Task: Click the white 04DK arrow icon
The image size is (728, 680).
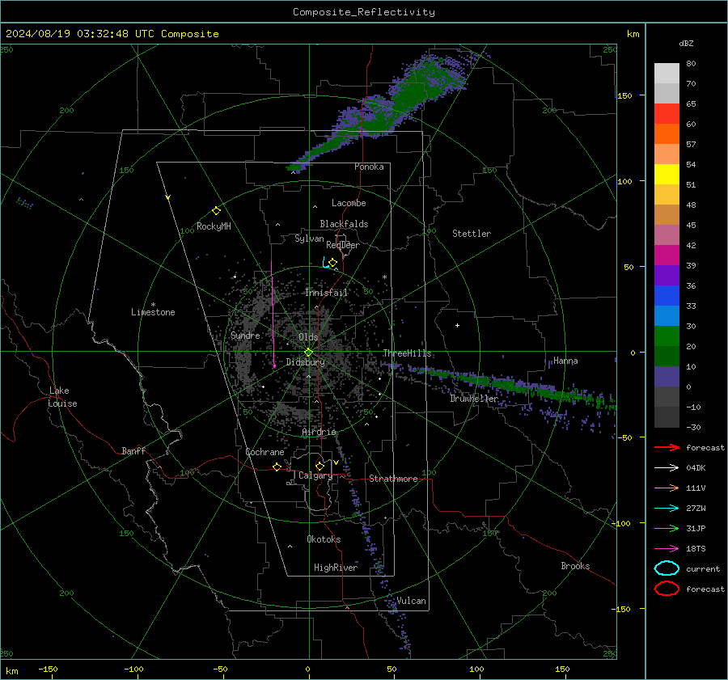Action: click(667, 468)
